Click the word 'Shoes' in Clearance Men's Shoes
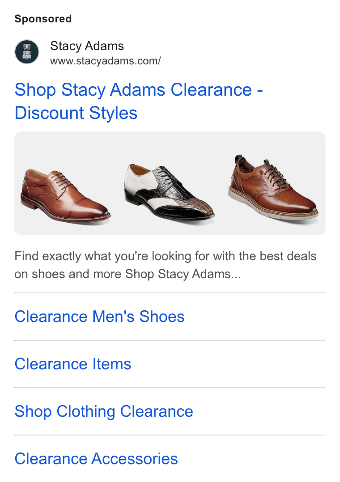 (162, 317)
